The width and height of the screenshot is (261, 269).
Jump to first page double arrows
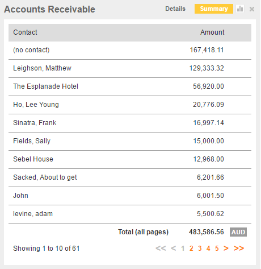click(x=161, y=248)
